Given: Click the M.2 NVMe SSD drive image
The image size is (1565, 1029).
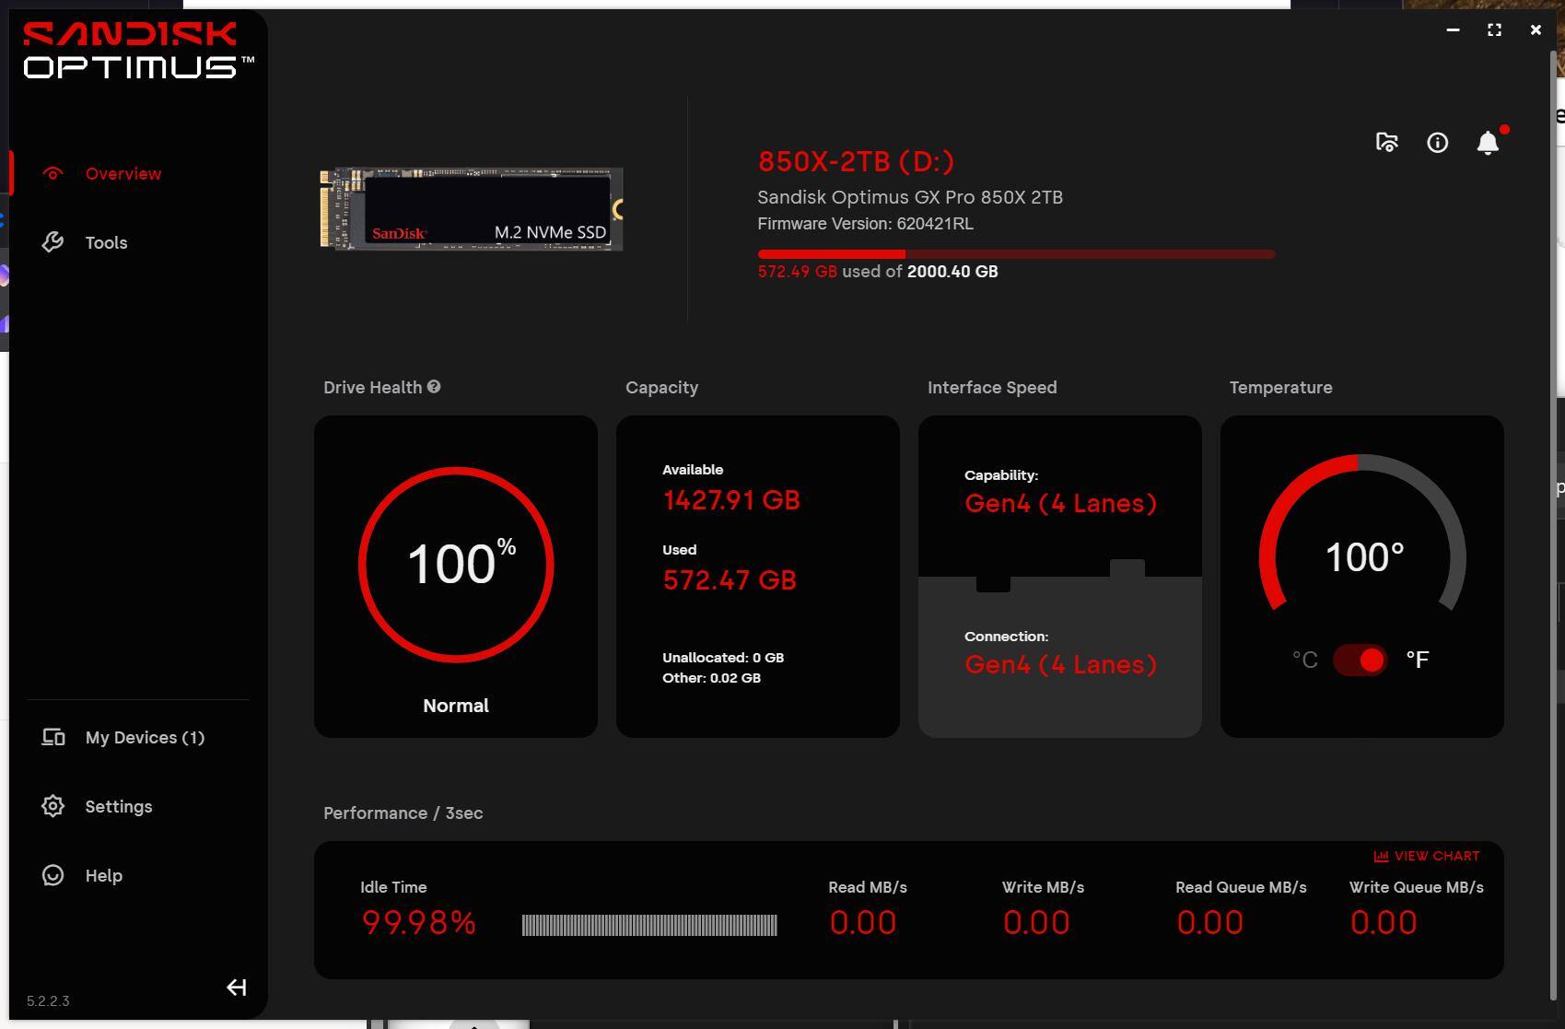Looking at the screenshot, I should pyautogui.click(x=472, y=209).
